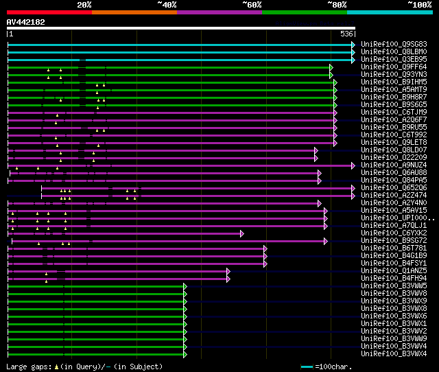Click the UniRef100_B9RU55 hit name

tap(394, 128)
